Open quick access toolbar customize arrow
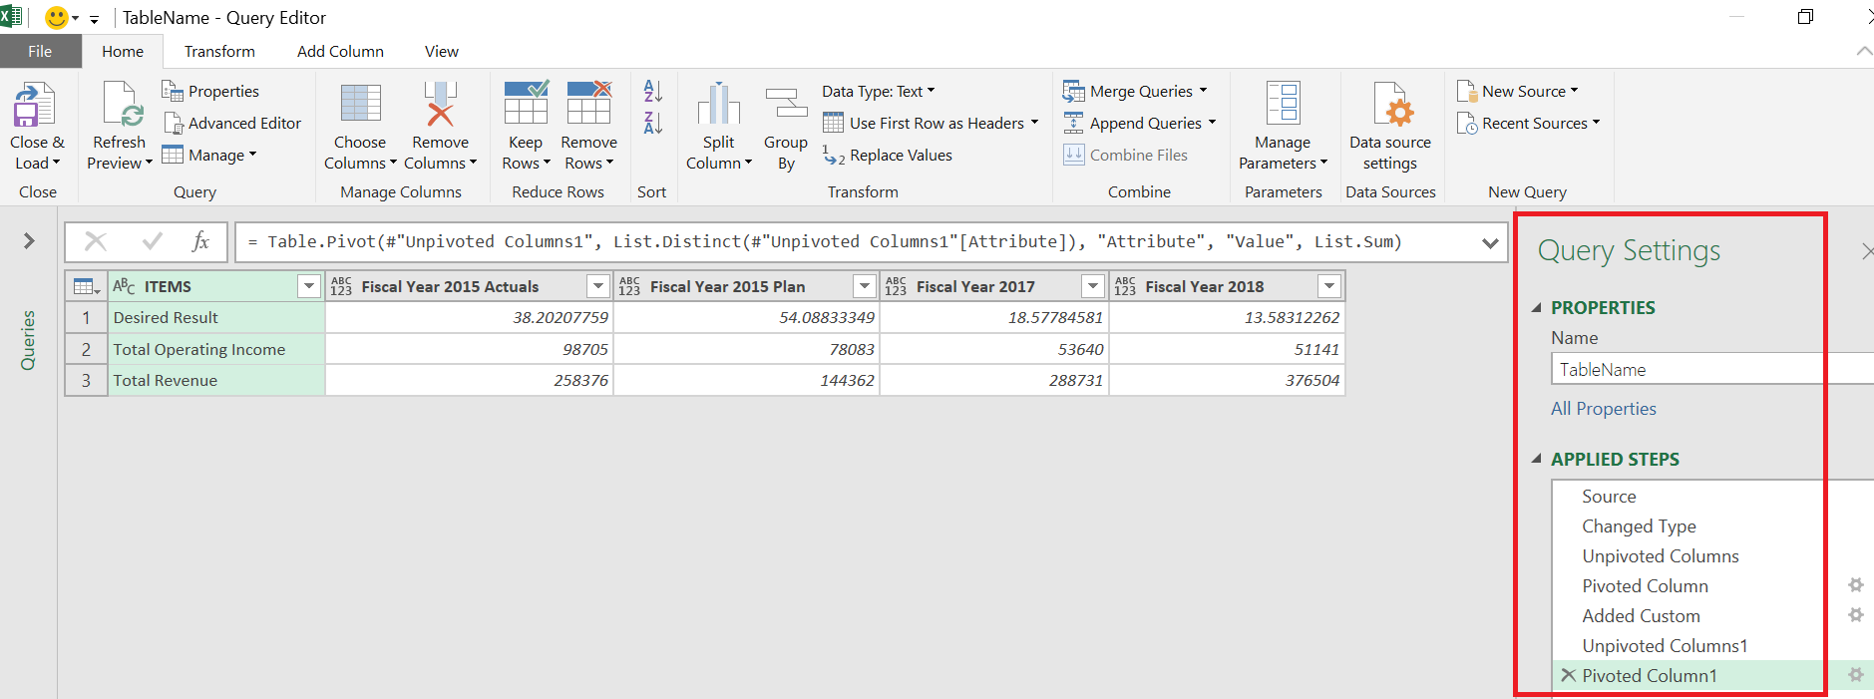 tap(94, 19)
